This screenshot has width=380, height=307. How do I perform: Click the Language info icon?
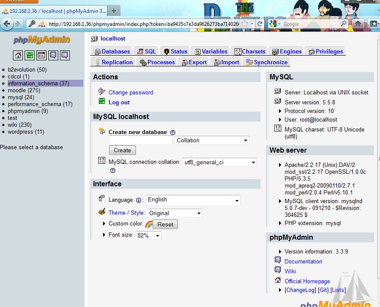(x=138, y=200)
